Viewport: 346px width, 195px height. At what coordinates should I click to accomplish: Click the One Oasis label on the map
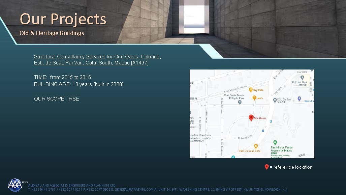pyautogui.click(x=260, y=118)
